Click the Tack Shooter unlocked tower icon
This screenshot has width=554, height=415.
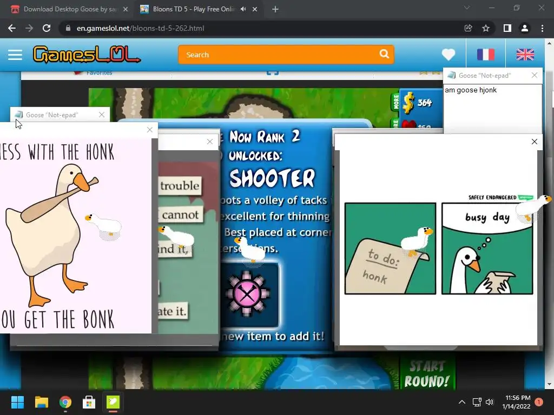click(248, 294)
